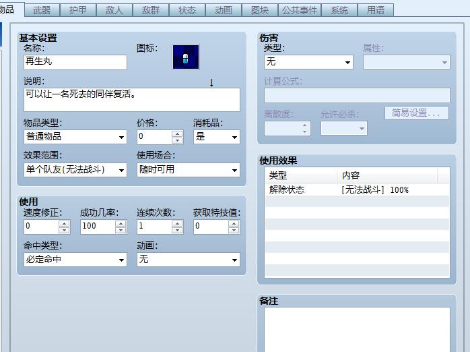Click the 内容 column header

(388, 175)
